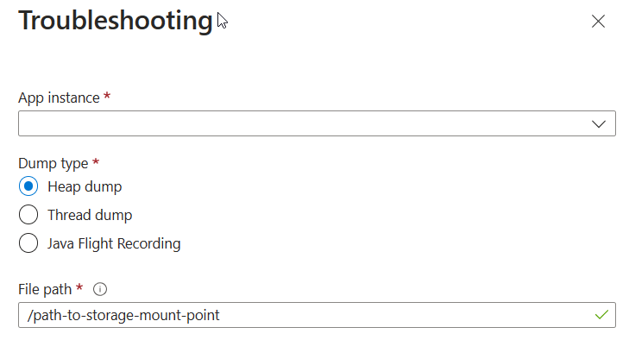Select the Java Flight Recording radio button
This screenshot has width=629, height=340.
[28, 243]
